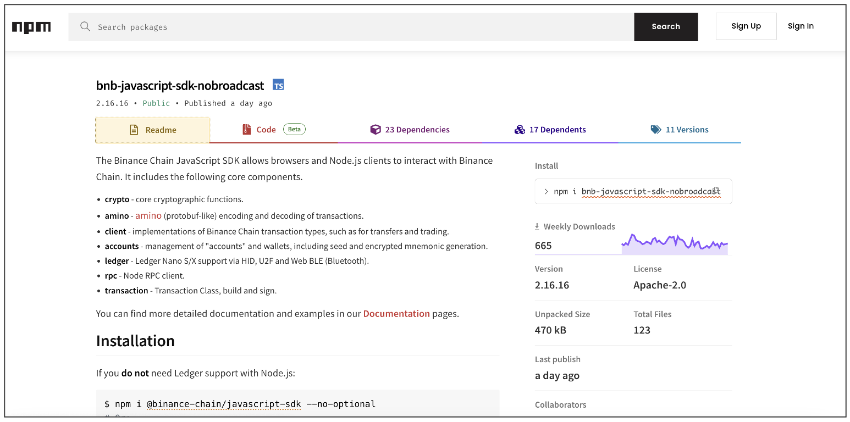The image size is (850, 422).
Task: Click the Versions tag icon
Action: click(656, 129)
